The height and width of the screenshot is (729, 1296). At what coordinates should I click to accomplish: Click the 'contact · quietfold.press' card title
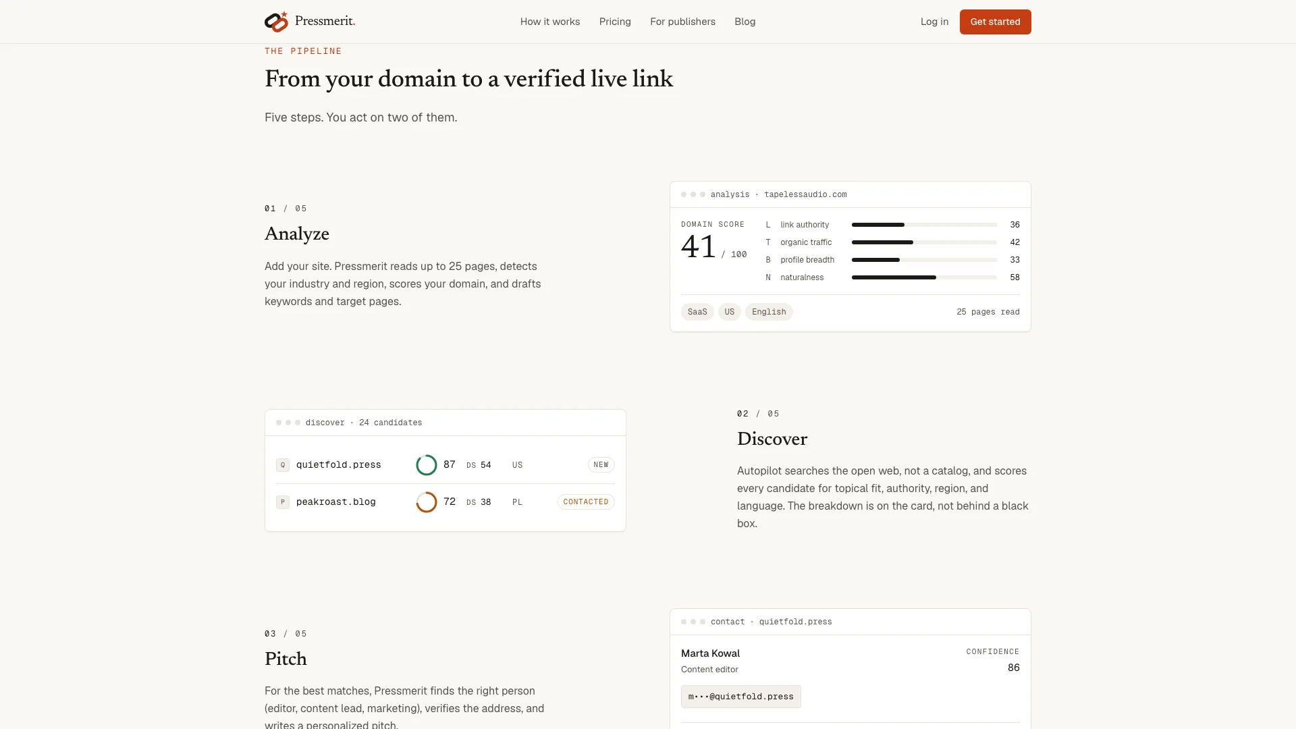pyautogui.click(x=771, y=622)
